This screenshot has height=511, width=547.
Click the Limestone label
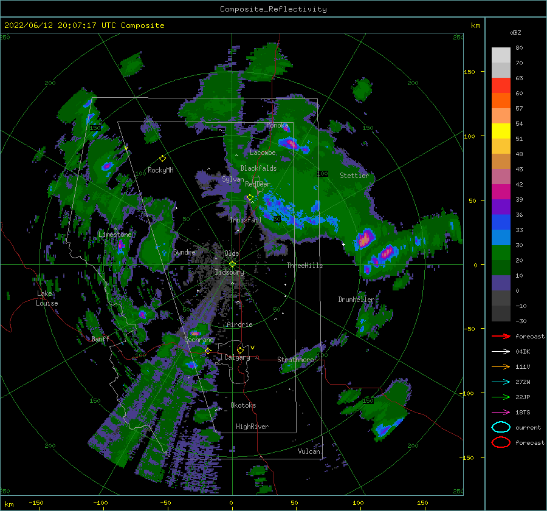pos(115,235)
